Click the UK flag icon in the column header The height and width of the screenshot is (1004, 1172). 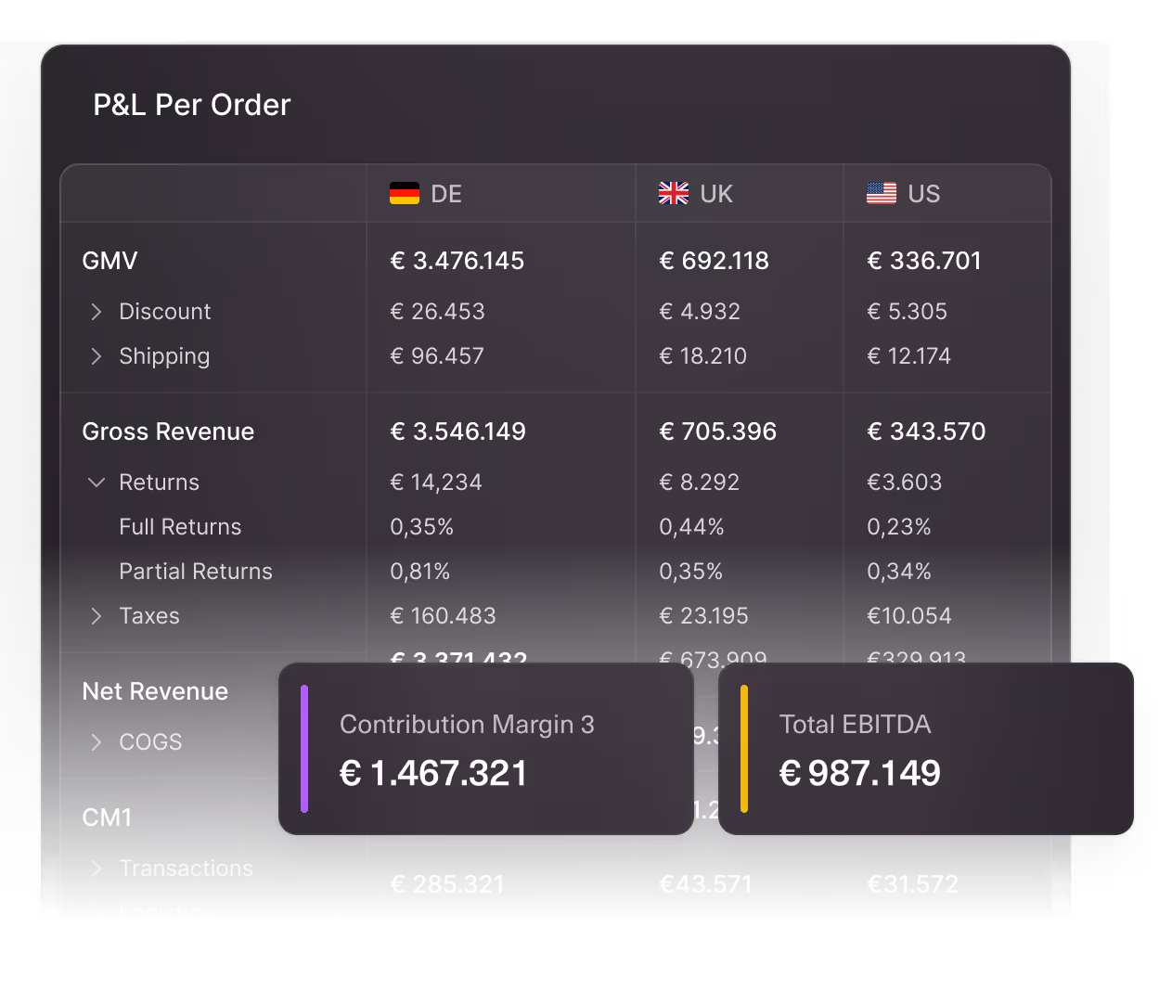[x=674, y=194]
